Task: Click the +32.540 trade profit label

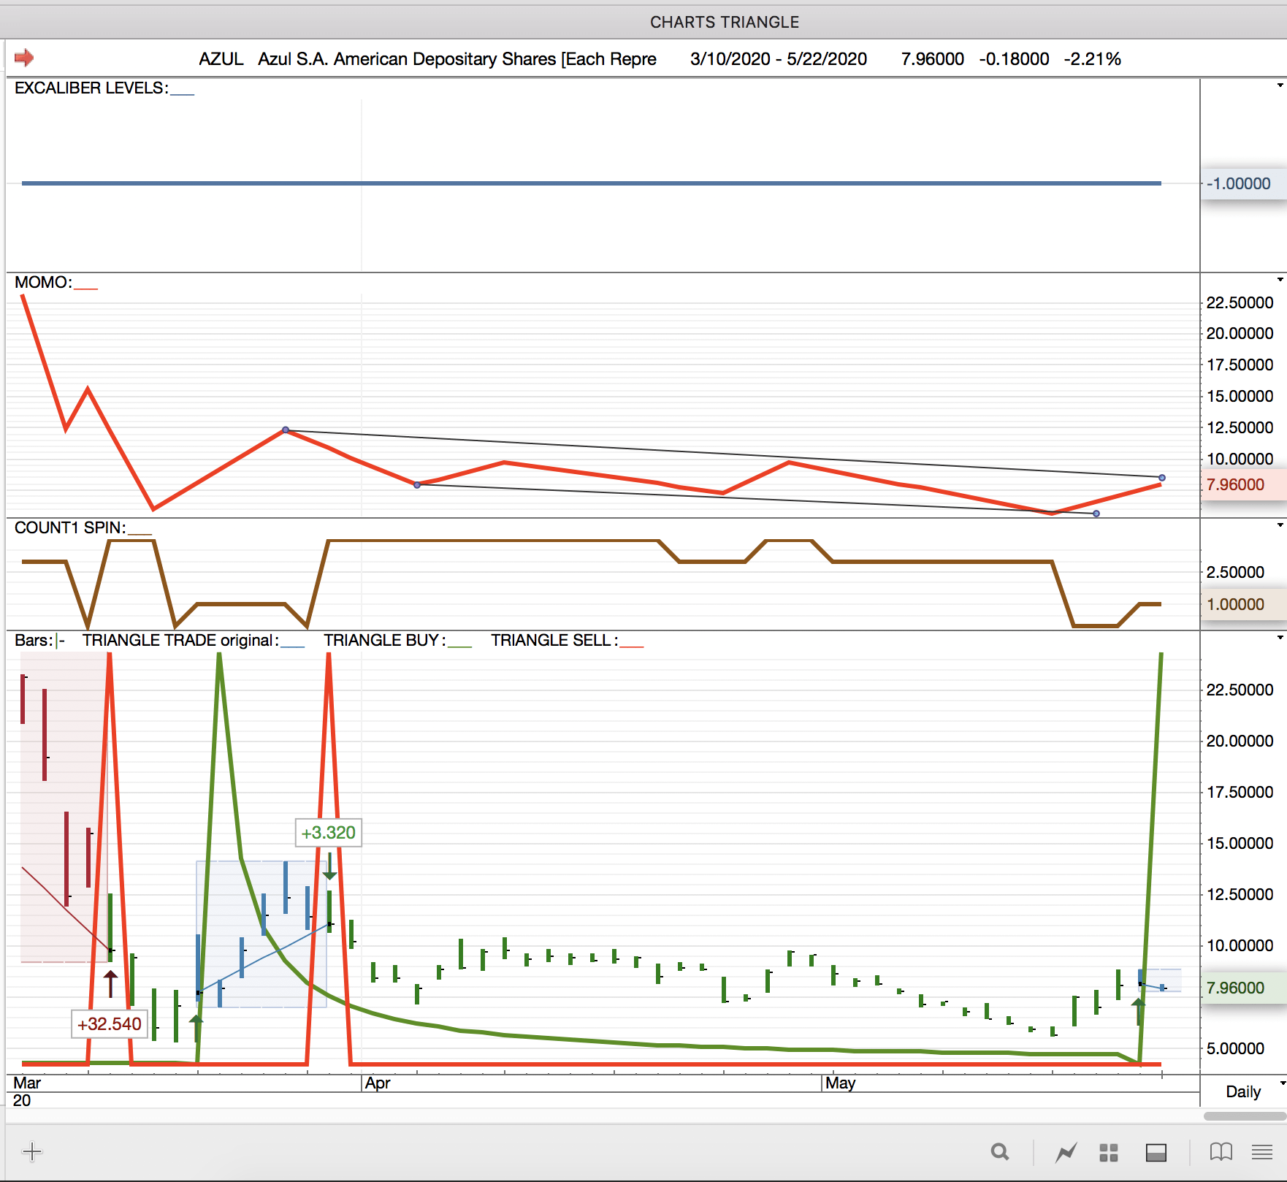Action: point(110,1024)
